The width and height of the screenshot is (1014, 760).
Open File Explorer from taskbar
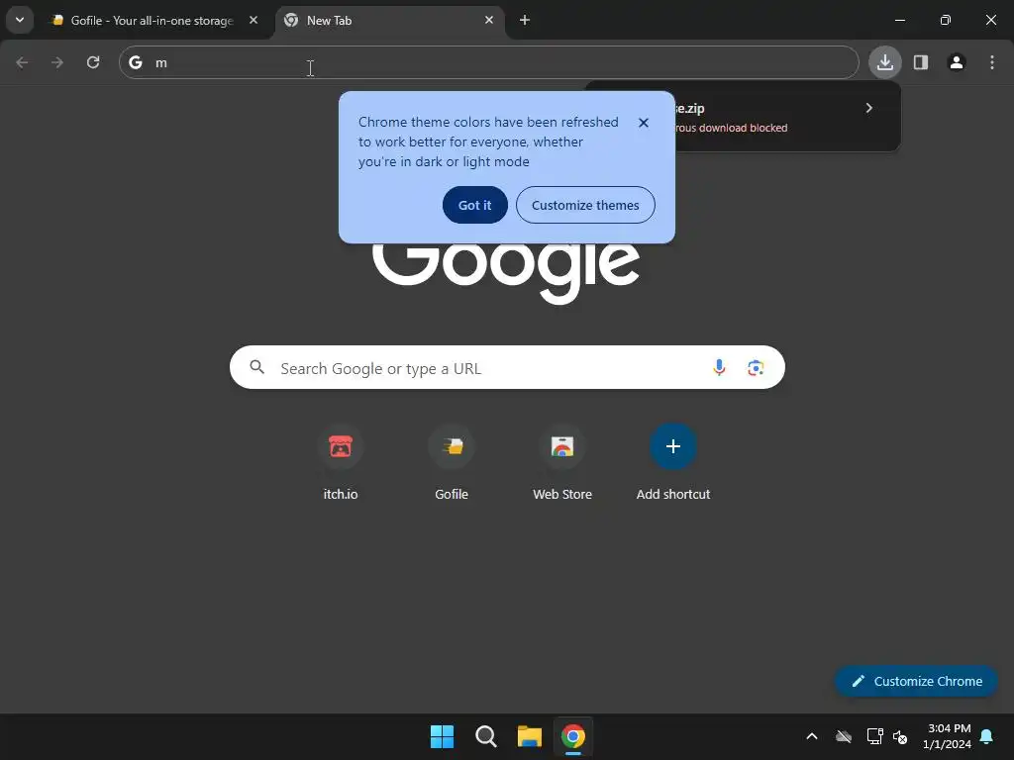[530, 736]
